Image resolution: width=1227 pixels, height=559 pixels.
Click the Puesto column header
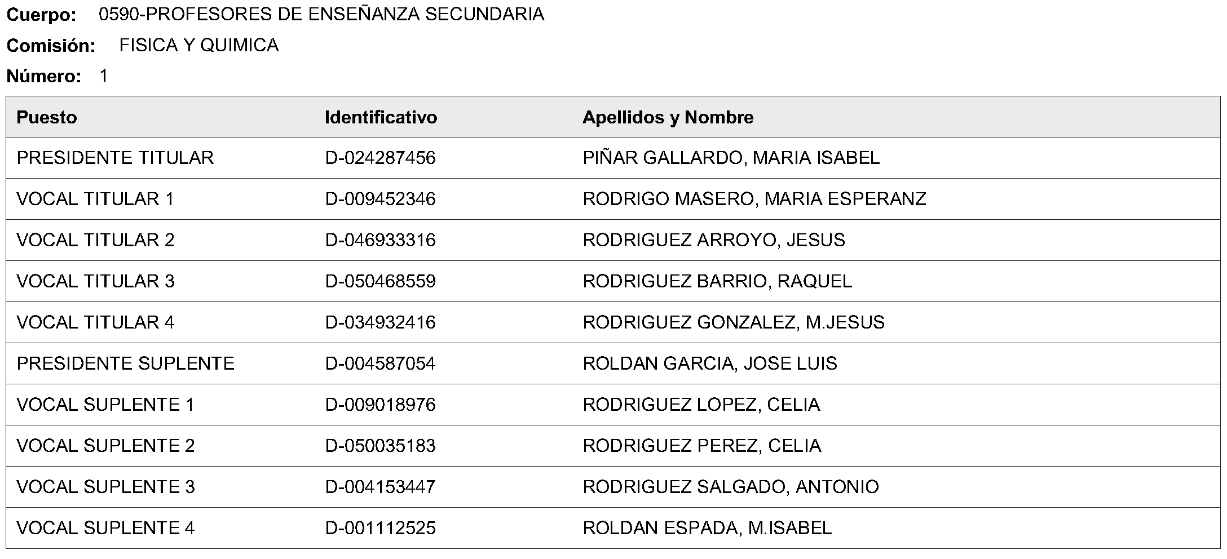click(x=47, y=117)
